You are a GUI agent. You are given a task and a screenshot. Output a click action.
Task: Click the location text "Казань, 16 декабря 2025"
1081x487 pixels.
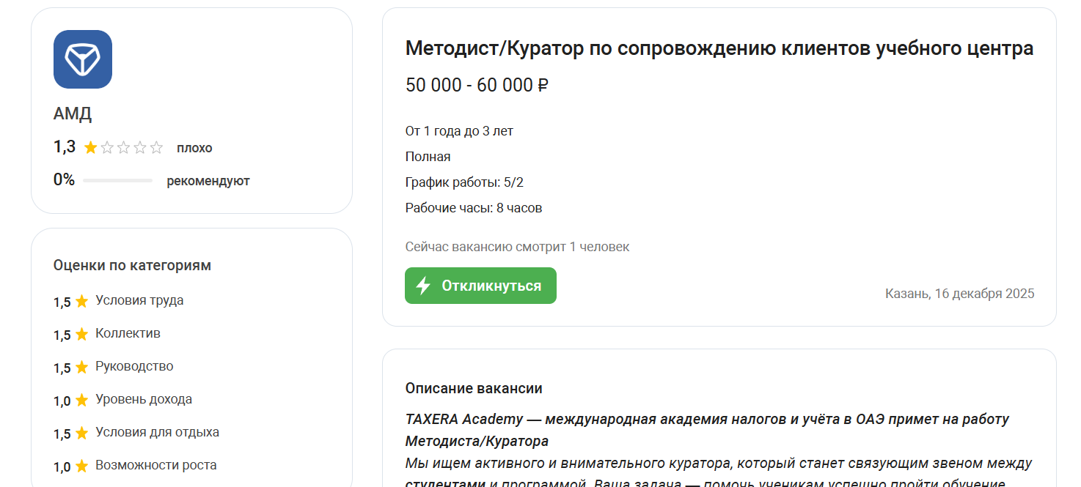click(959, 293)
